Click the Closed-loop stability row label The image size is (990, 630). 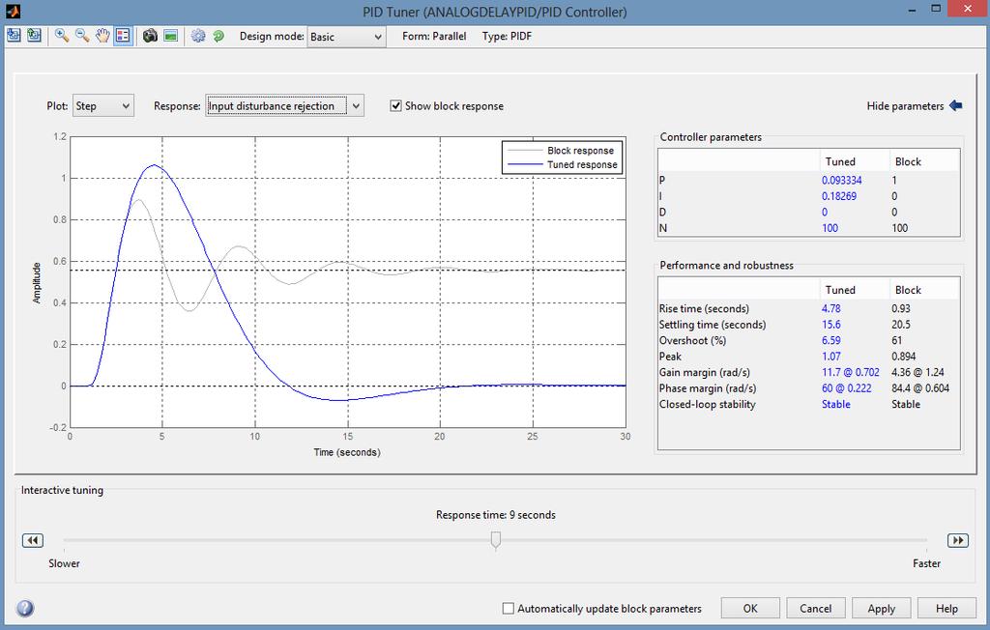pyautogui.click(x=707, y=404)
